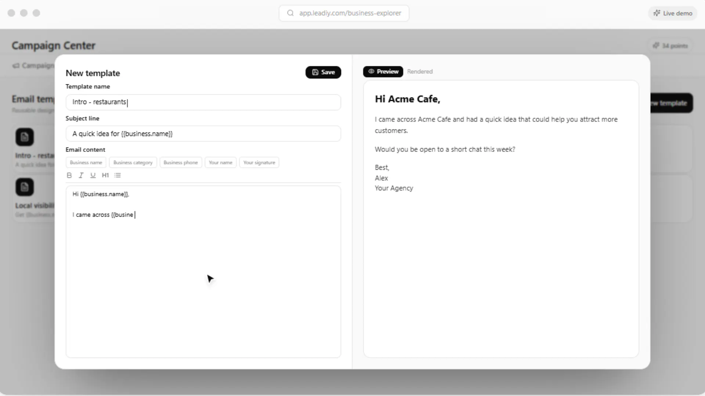Apply italic formatting in email editor
This screenshot has width=705, height=396.
click(x=81, y=175)
